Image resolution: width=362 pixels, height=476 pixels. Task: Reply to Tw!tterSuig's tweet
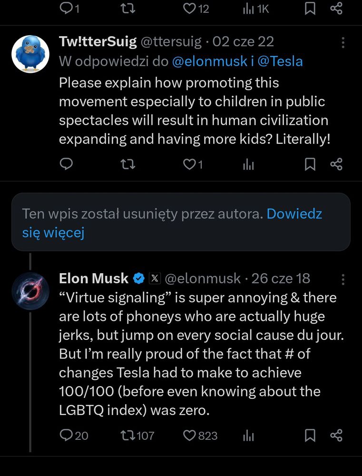[x=67, y=164]
